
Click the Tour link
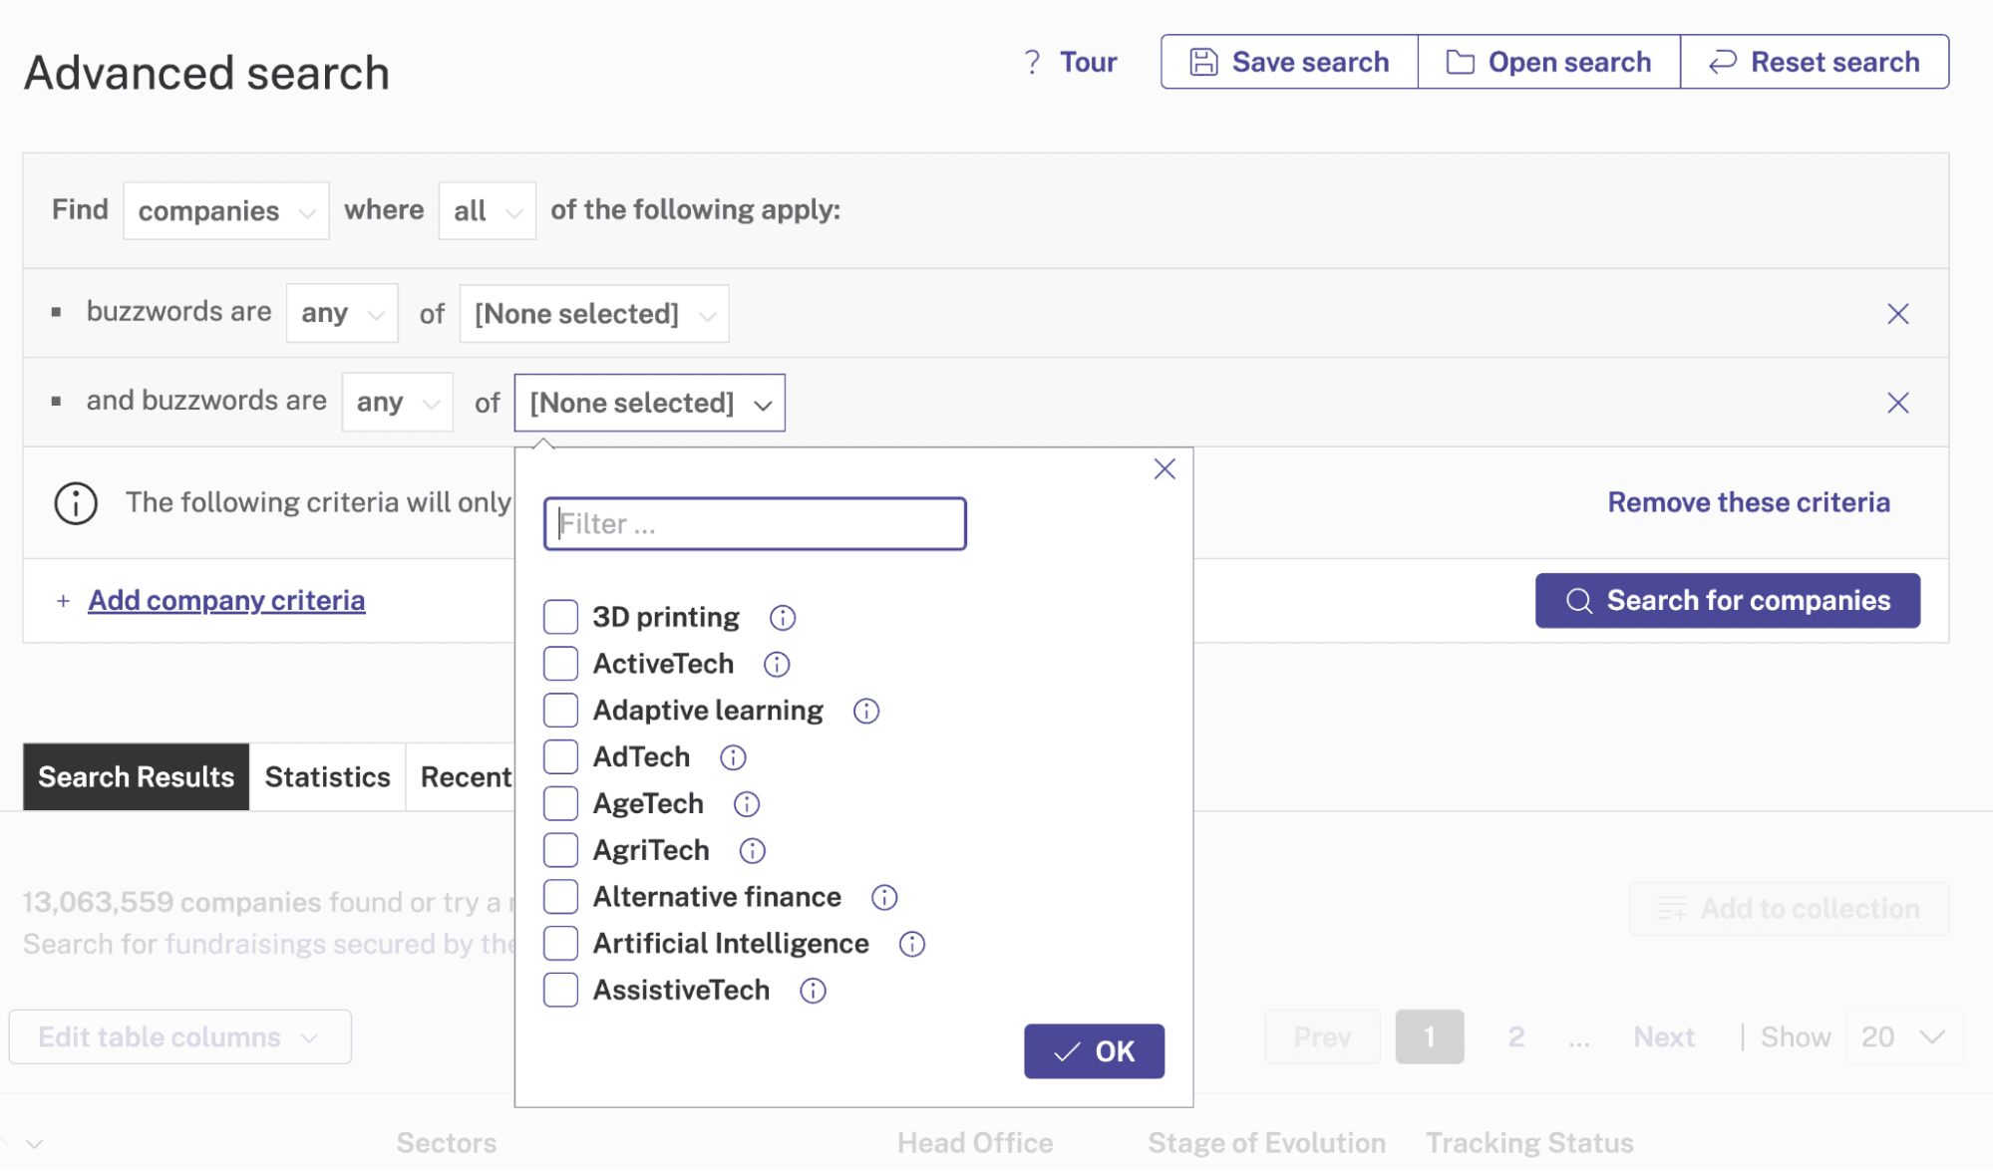pos(1088,62)
